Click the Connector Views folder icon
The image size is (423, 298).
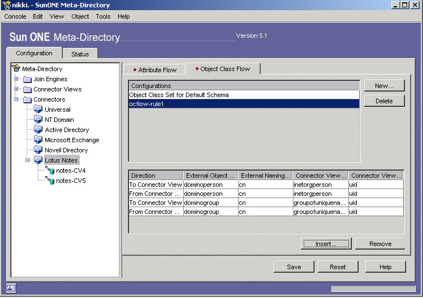27,89
